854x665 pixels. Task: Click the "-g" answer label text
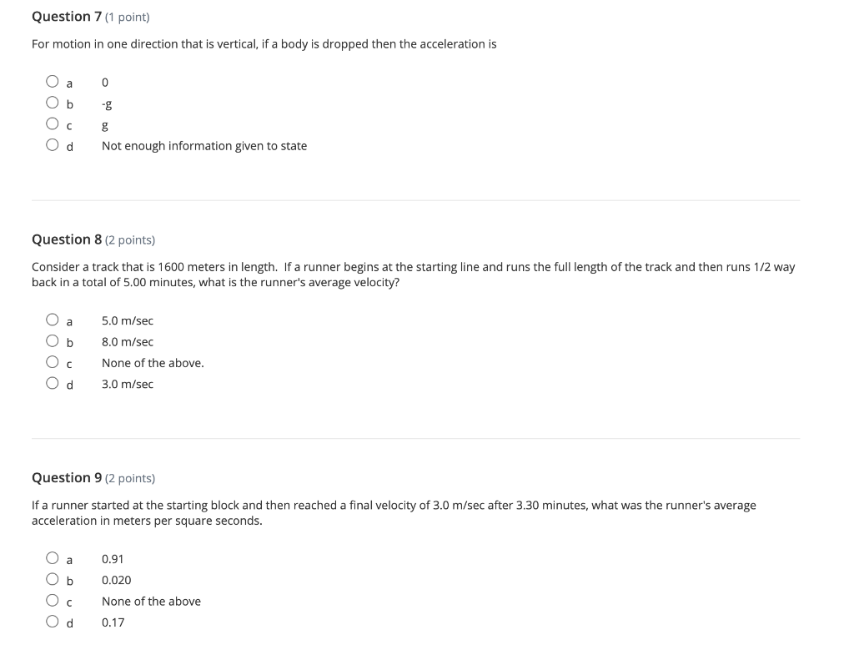coord(105,103)
